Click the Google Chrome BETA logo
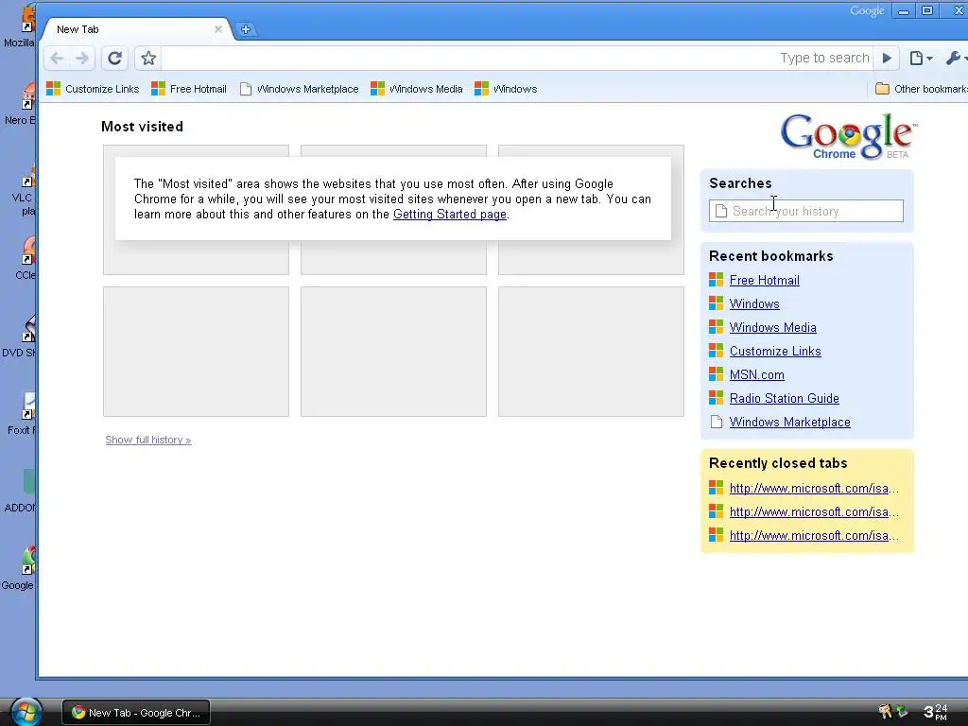968x726 pixels. [848, 136]
